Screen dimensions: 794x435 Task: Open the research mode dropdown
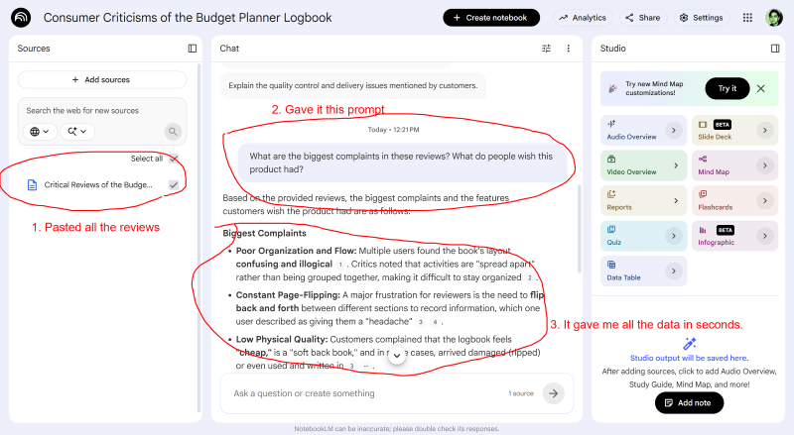(x=77, y=132)
